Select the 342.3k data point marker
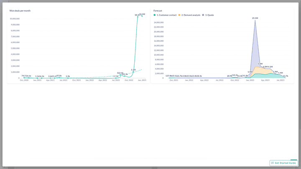Viewport: 301px width, 169px height. [x=125, y=76]
